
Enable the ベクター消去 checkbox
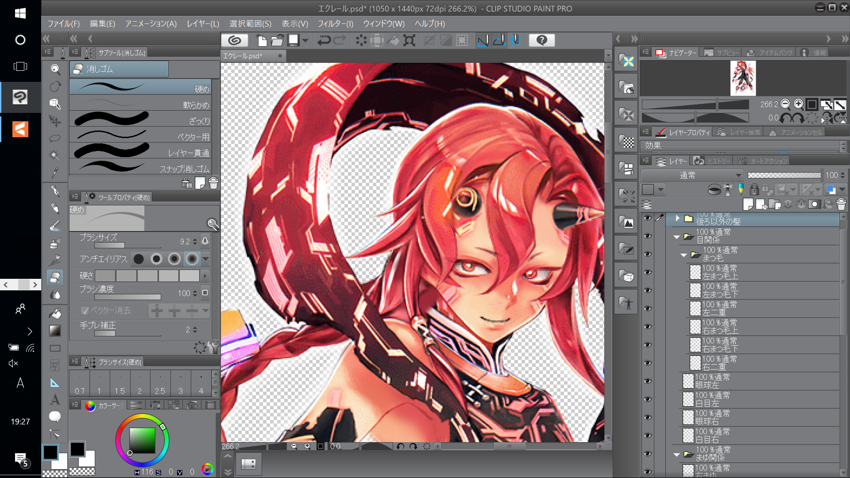click(85, 311)
